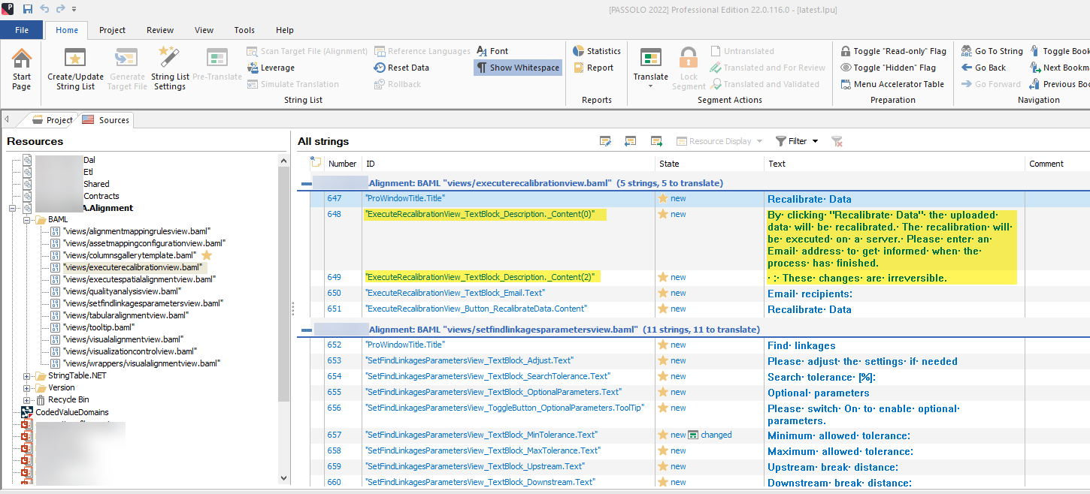Image resolution: width=1090 pixels, height=494 pixels.
Task: Switch to the Review ribbon tab
Action: coord(159,29)
